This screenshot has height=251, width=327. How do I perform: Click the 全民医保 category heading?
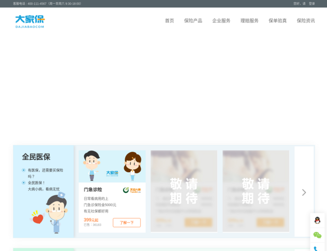(x=36, y=157)
